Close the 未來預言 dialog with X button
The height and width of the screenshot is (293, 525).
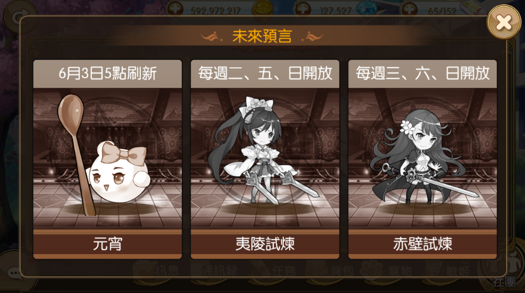pos(503,23)
